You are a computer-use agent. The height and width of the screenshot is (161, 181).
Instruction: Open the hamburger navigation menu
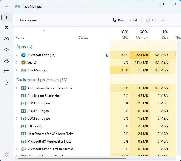pos(7,7)
